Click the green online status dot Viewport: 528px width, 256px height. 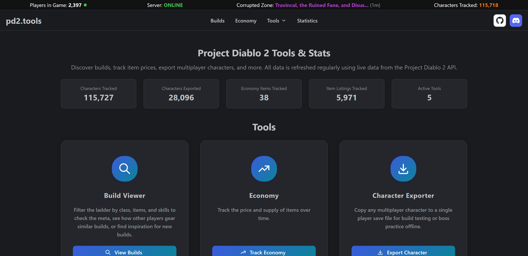coord(85,5)
